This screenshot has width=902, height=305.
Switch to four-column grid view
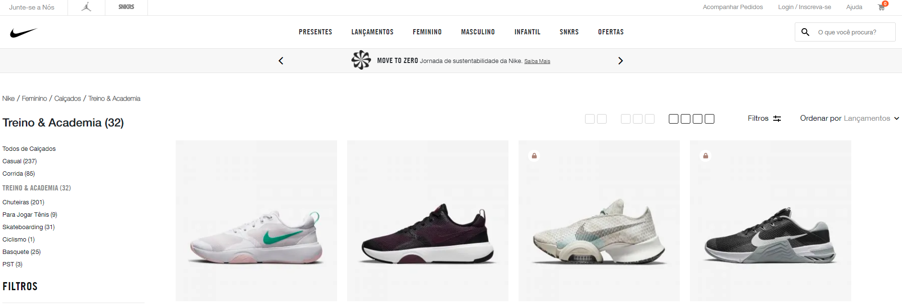coord(691,119)
